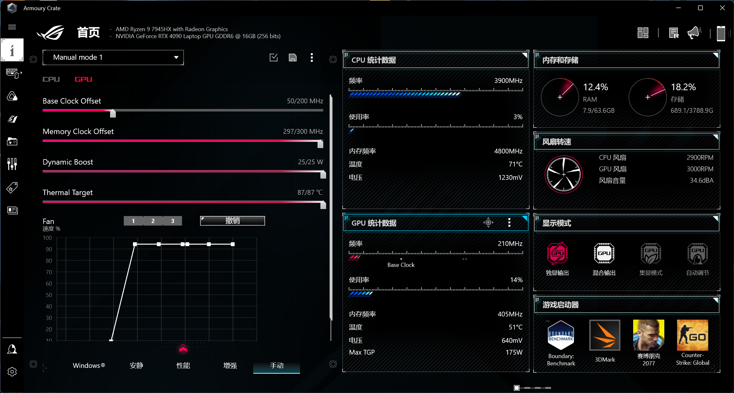Click the Base Clock label in GPU stats
The width and height of the screenshot is (734, 393).
click(401, 265)
